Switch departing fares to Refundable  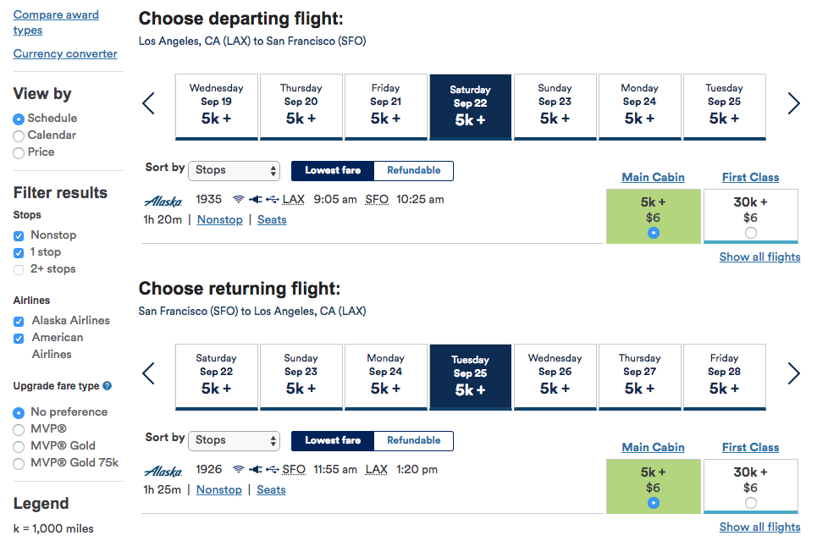pyautogui.click(x=413, y=171)
